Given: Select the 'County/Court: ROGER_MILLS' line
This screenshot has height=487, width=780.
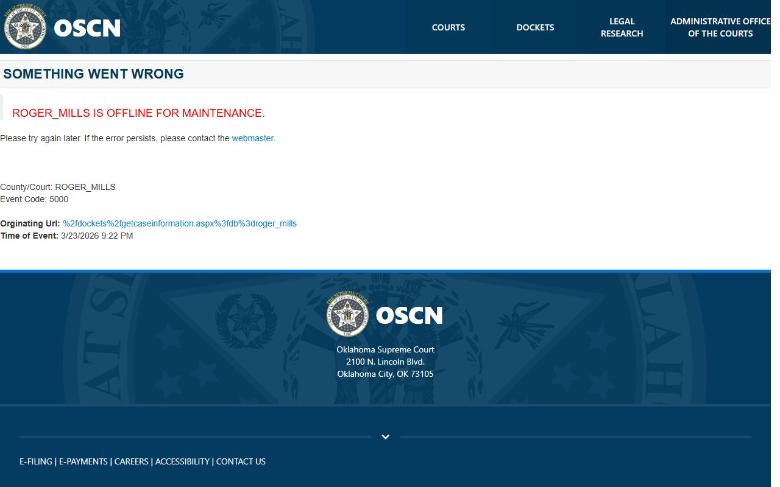Looking at the screenshot, I should [x=58, y=187].
